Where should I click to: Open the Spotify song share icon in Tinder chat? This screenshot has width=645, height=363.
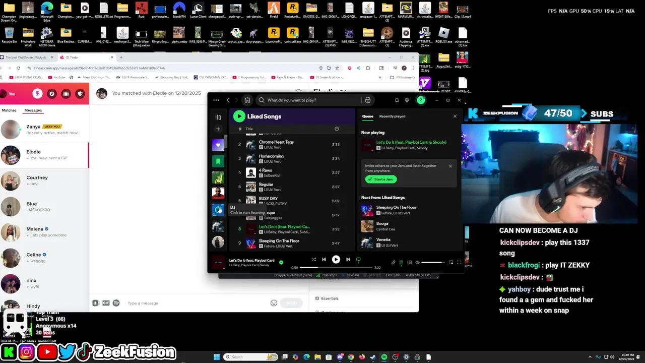[x=116, y=303]
